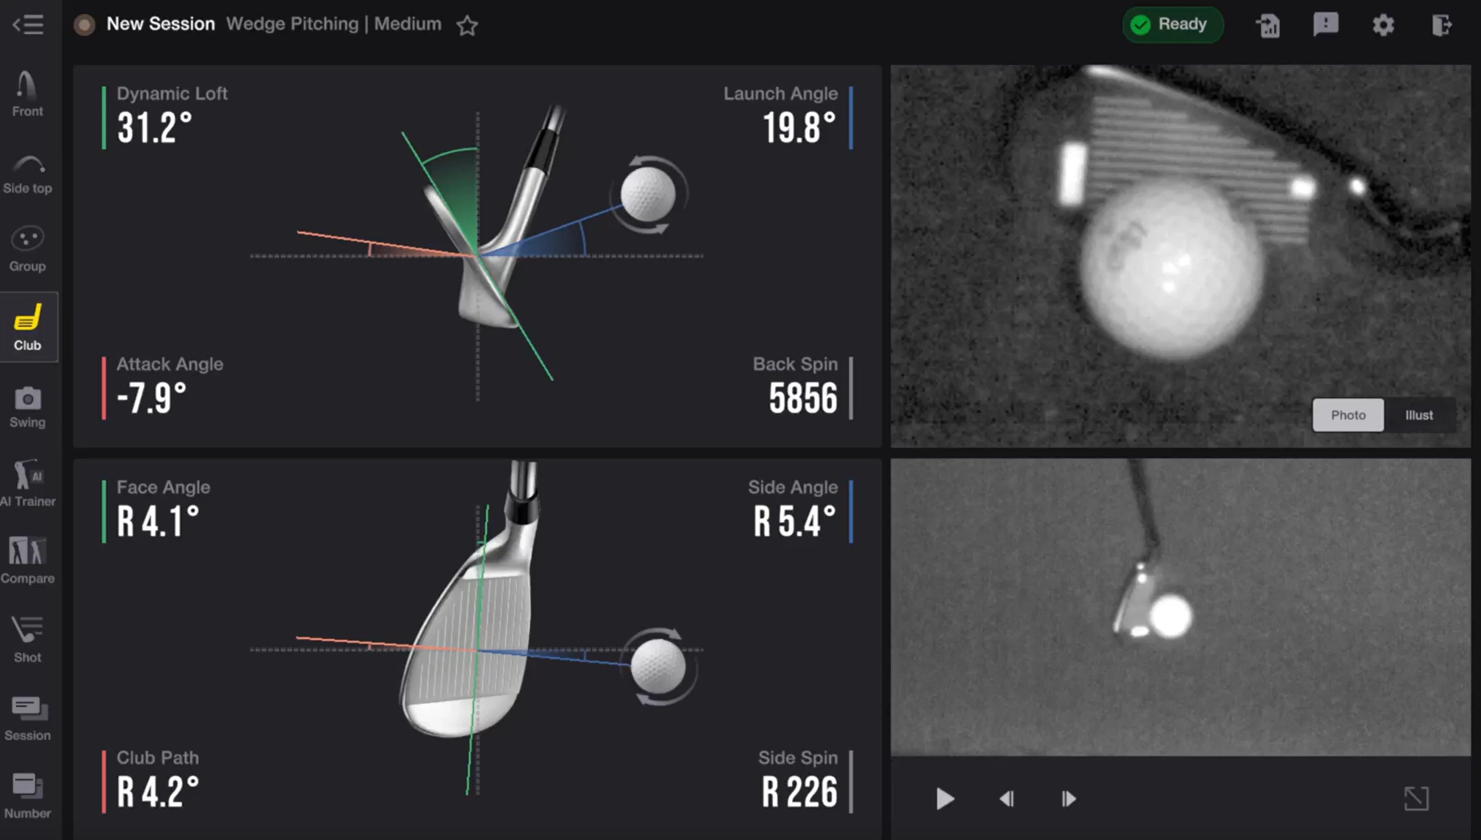Open the Compare swings view
This screenshot has height=840, width=1481.
(28, 561)
